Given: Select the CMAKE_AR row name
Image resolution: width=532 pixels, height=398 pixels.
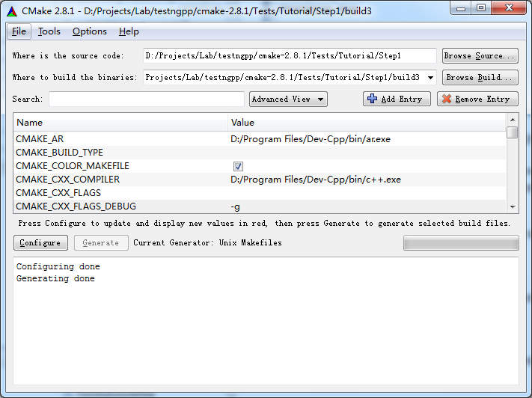Looking at the screenshot, I should pos(40,139).
